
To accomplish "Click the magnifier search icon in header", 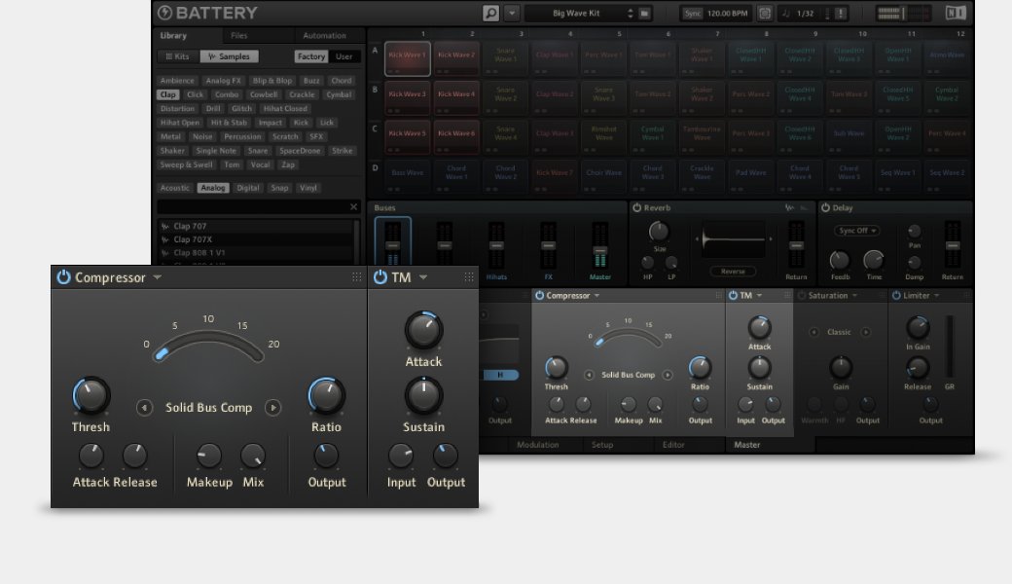I will (x=490, y=14).
